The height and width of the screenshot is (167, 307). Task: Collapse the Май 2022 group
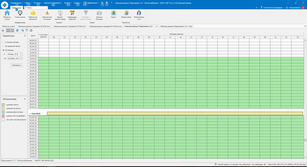tap(30, 114)
